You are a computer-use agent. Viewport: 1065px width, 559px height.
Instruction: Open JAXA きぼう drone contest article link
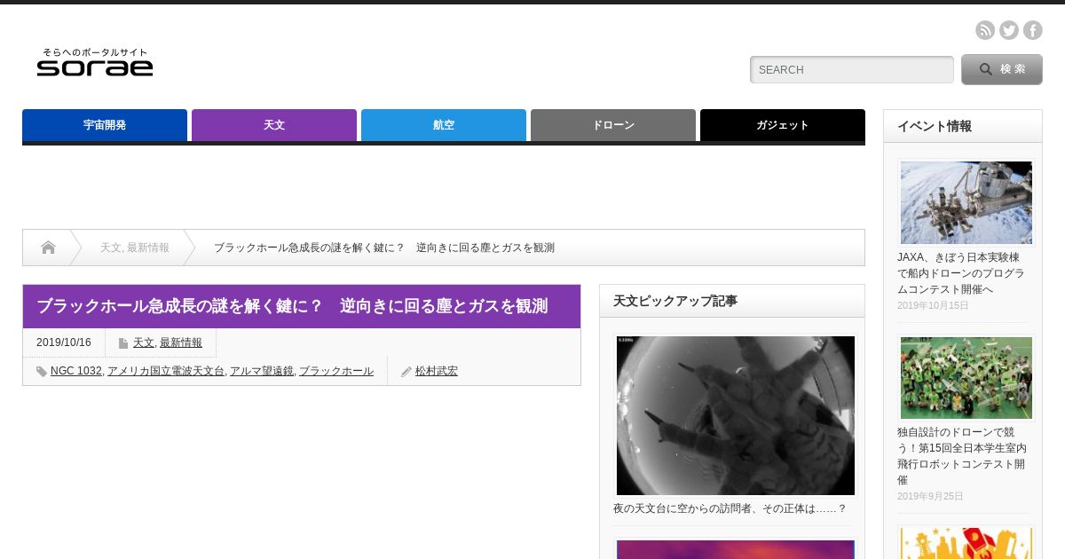pyautogui.click(x=961, y=273)
